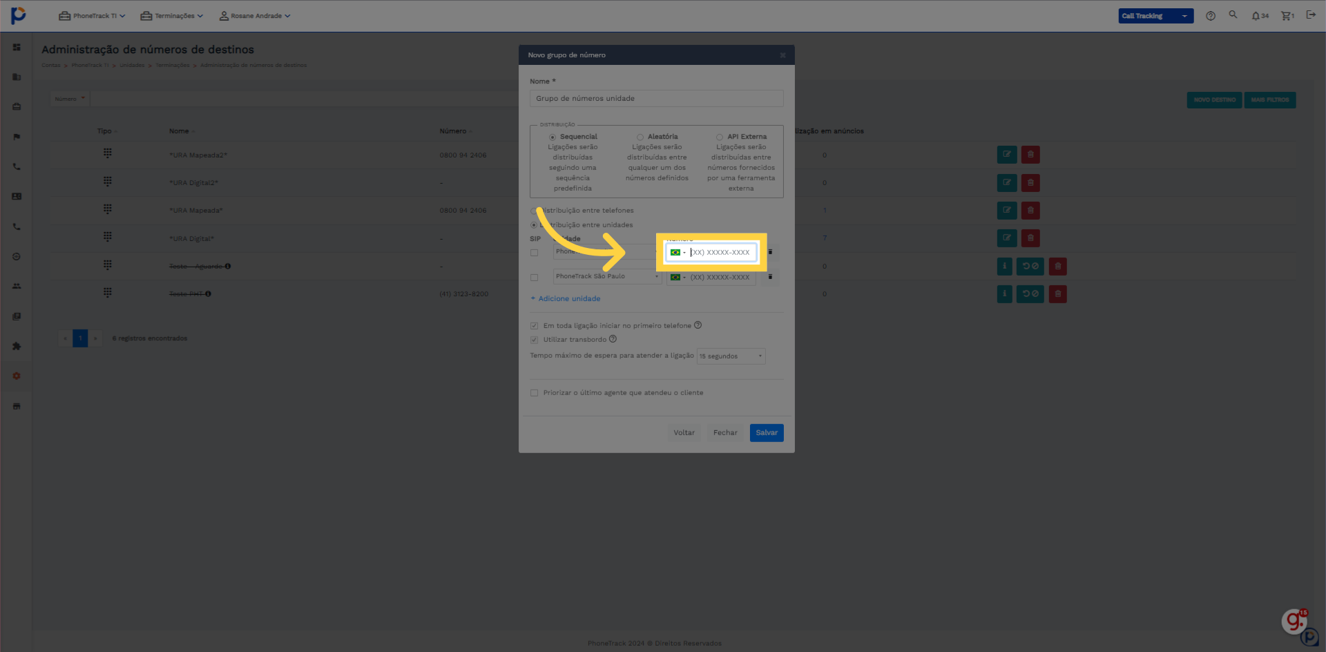Open help tooltip for iniciar no primeiro telefone
The height and width of the screenshot is (652, 1326).
[x=698, y=325]
